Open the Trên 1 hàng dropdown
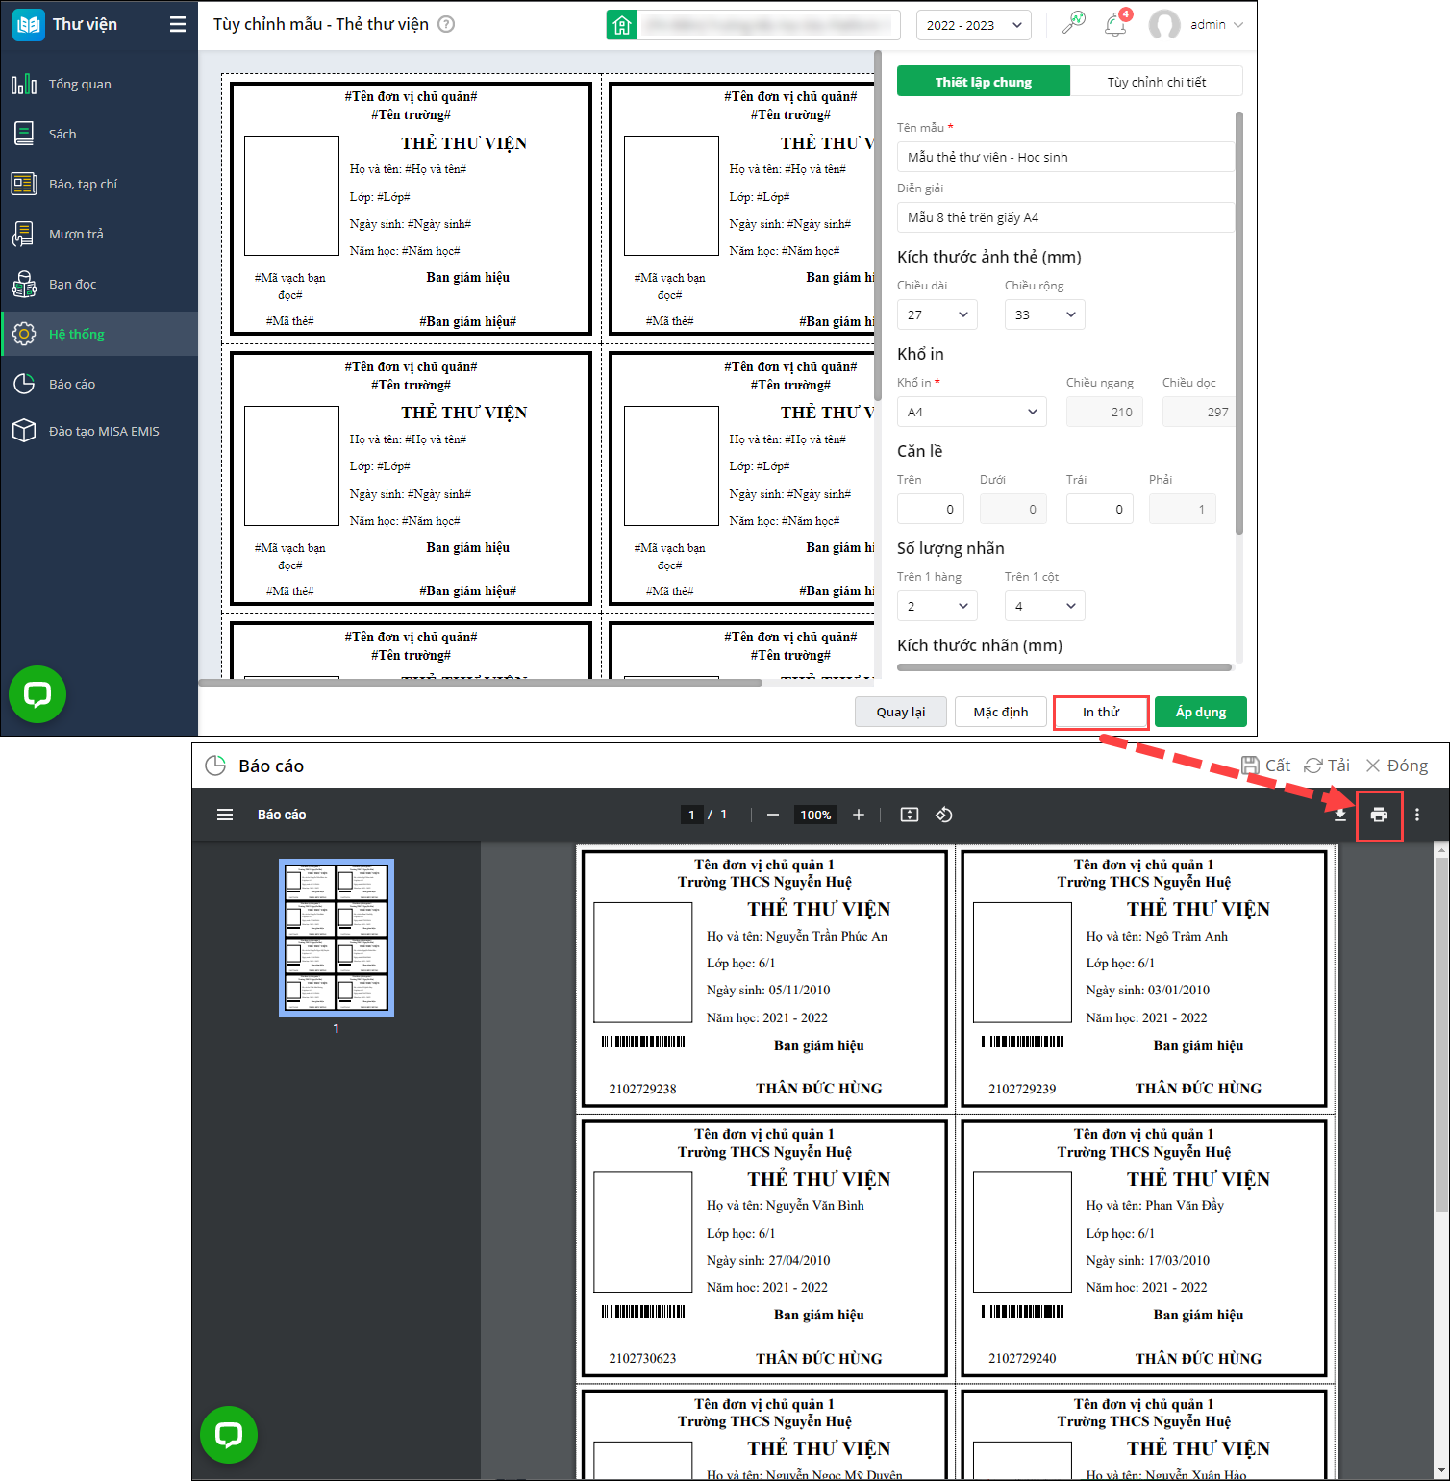The height and width of the screenshot is (1481, 1450). (937, 606)
